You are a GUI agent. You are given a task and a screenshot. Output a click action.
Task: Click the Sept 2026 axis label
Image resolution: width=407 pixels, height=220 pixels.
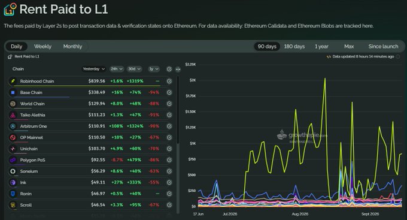370,214
